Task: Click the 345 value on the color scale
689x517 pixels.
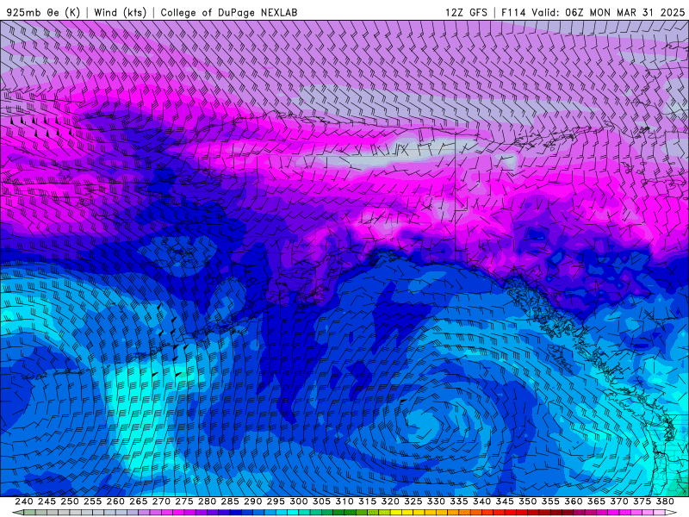Action: (x=505, y=501)
